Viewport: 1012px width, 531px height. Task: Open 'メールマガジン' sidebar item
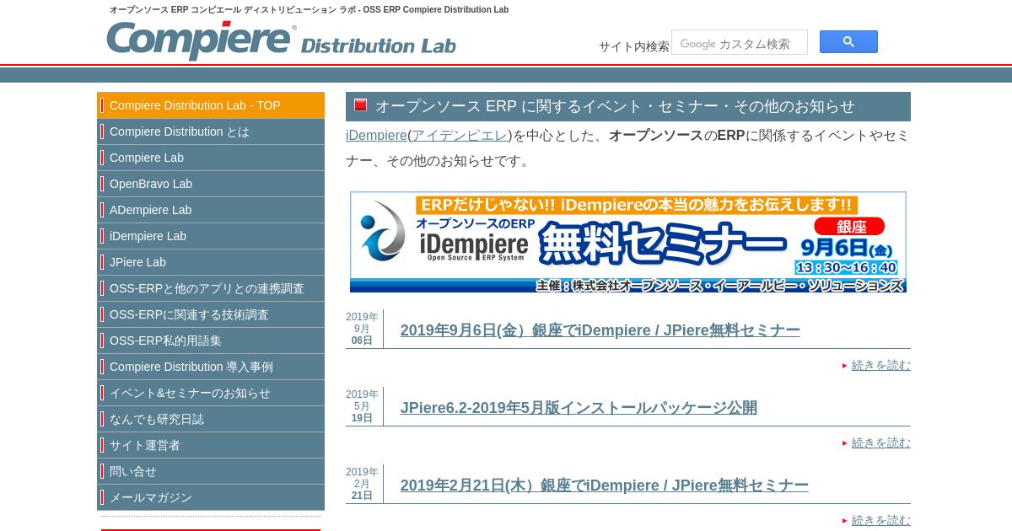pos(211,497)
